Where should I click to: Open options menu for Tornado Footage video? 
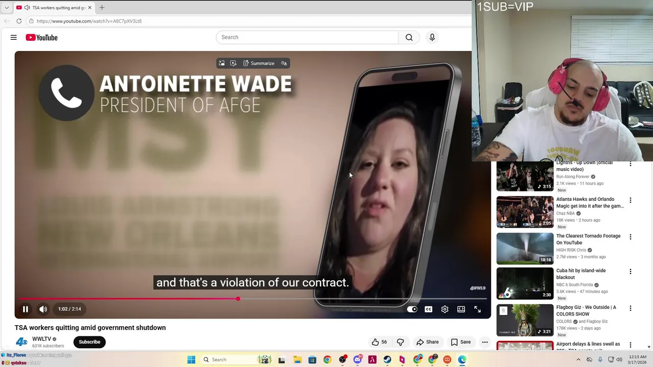click(630, 237)
